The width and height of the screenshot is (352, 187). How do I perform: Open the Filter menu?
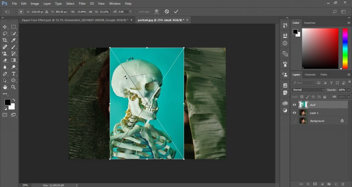click(82, 3)
